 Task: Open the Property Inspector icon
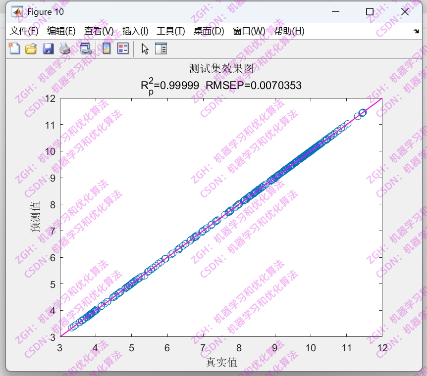coord(161,49)
